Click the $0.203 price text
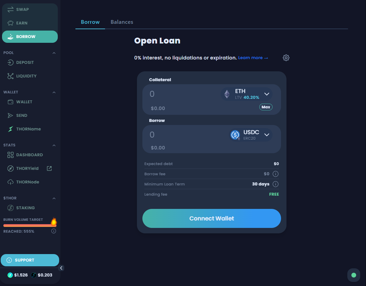The height and width of the screenshot is (286, 366). click(45, 275)
